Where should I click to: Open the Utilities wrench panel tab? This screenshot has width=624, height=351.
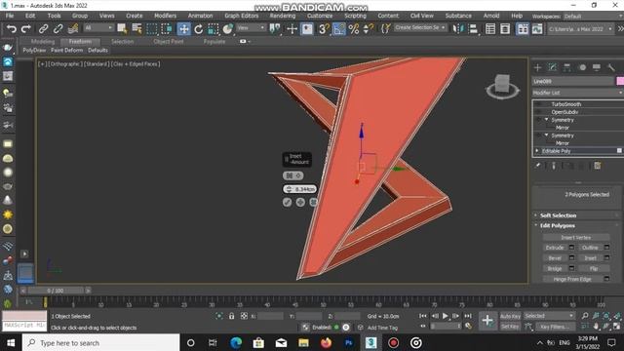coord(611,67)
